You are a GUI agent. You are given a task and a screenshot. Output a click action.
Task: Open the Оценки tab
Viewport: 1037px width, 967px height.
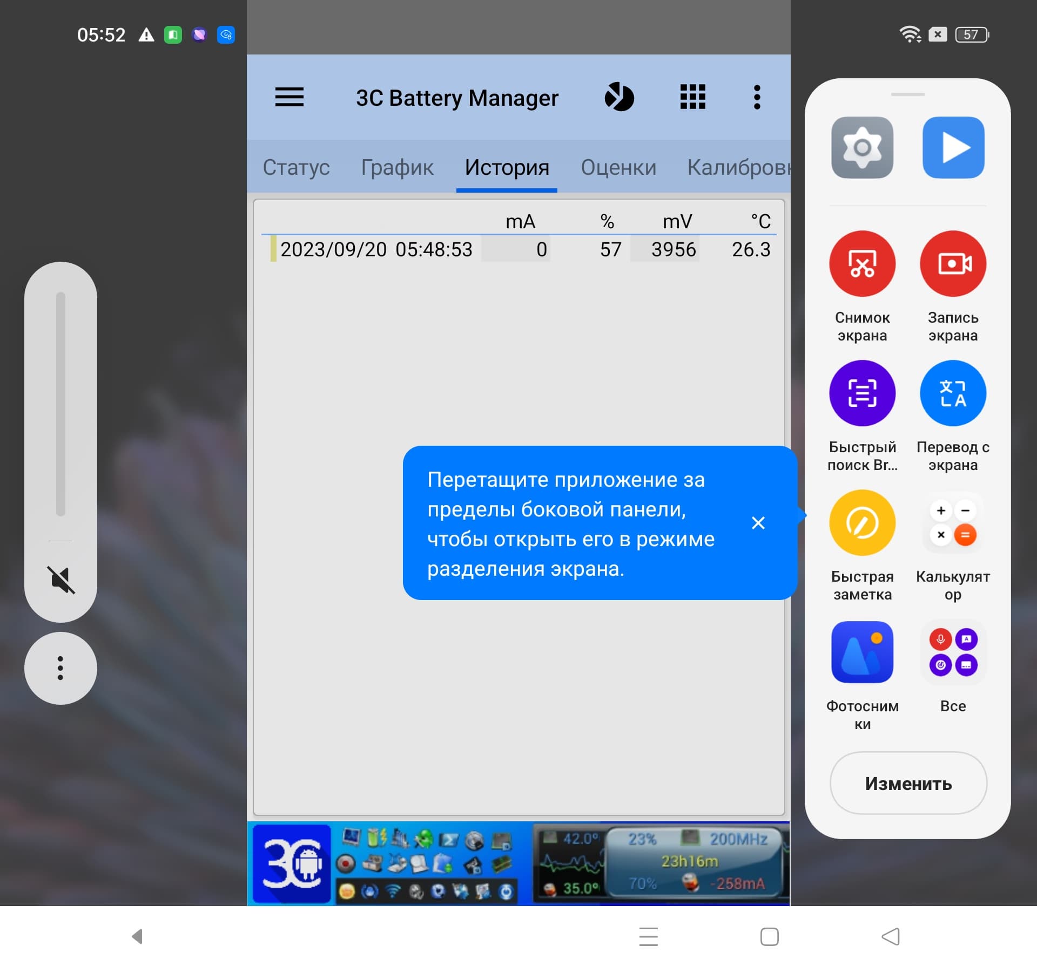click(x=618, y=167)
